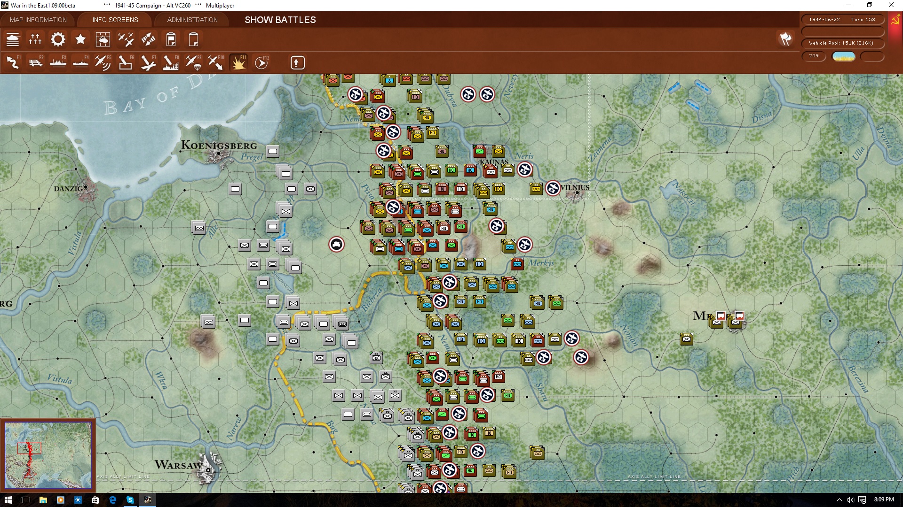The width and height of the screenshot is (903, 507).
Task: Select F2 rail move mode
Action: (x=35, y=62)
